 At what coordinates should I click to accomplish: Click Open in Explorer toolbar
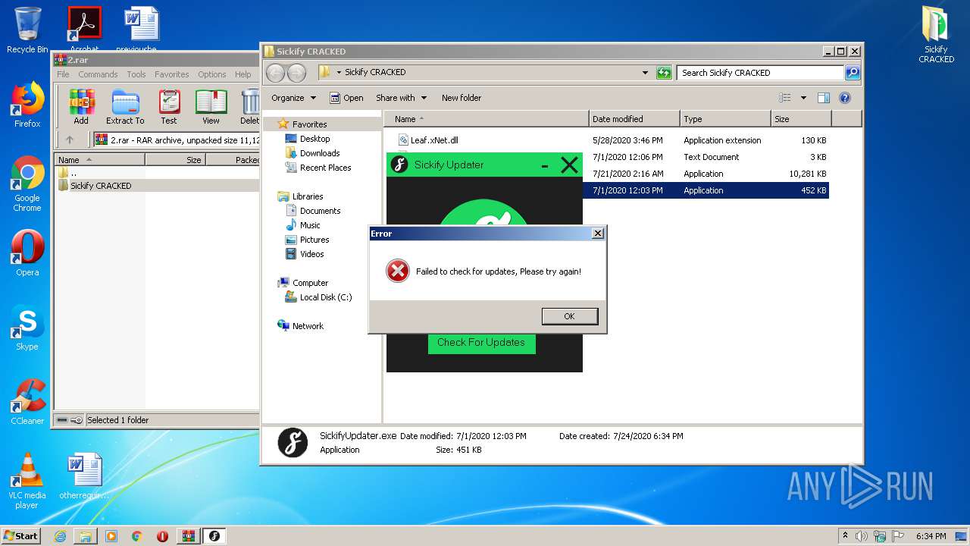coord(346,98)
